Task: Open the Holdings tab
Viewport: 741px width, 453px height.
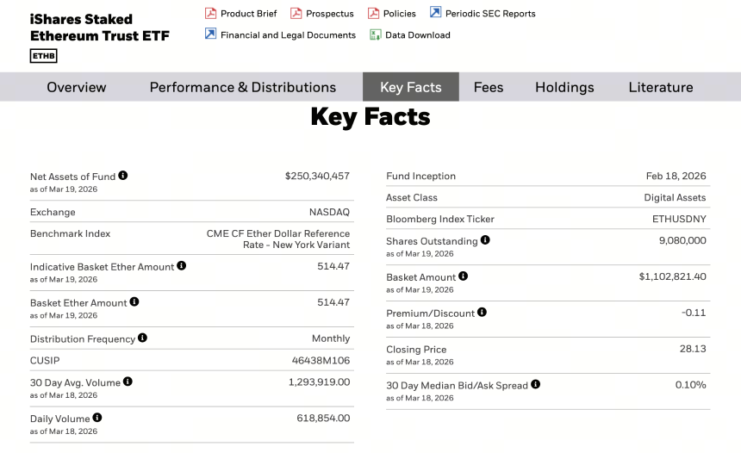Action: pyautogui.click(x=564, y=87)
